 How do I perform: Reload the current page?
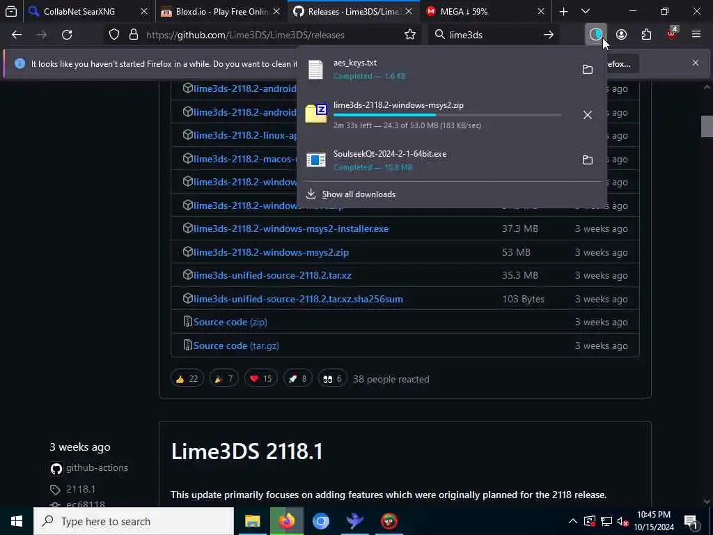point(67,35)
